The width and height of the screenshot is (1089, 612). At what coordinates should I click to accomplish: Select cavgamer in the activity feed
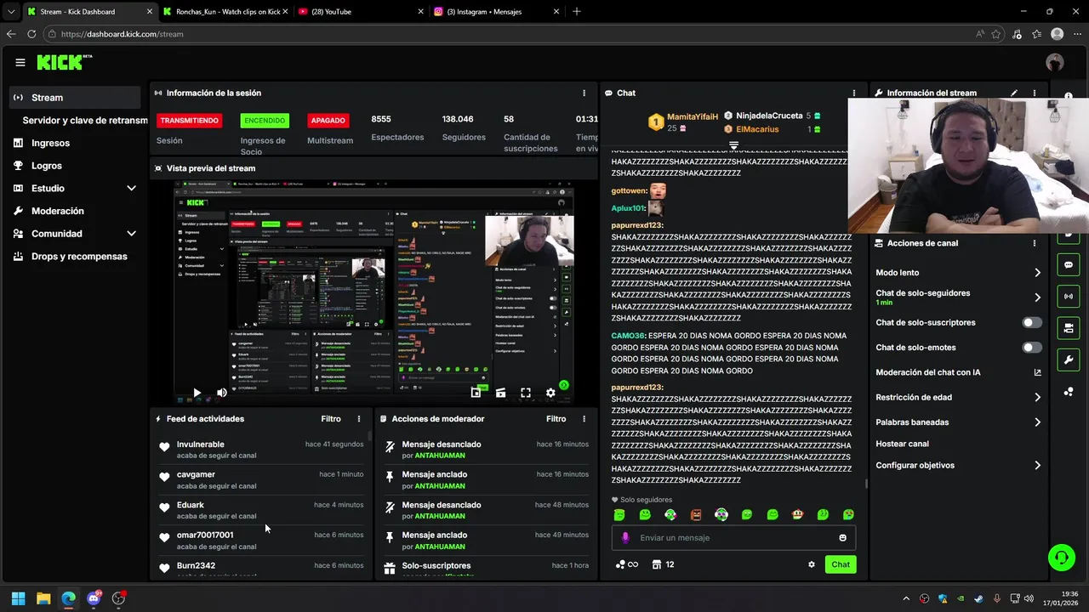tap(196, 474)
